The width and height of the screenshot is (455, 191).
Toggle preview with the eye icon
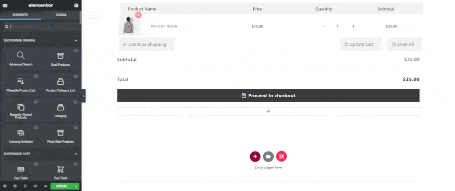45,187
